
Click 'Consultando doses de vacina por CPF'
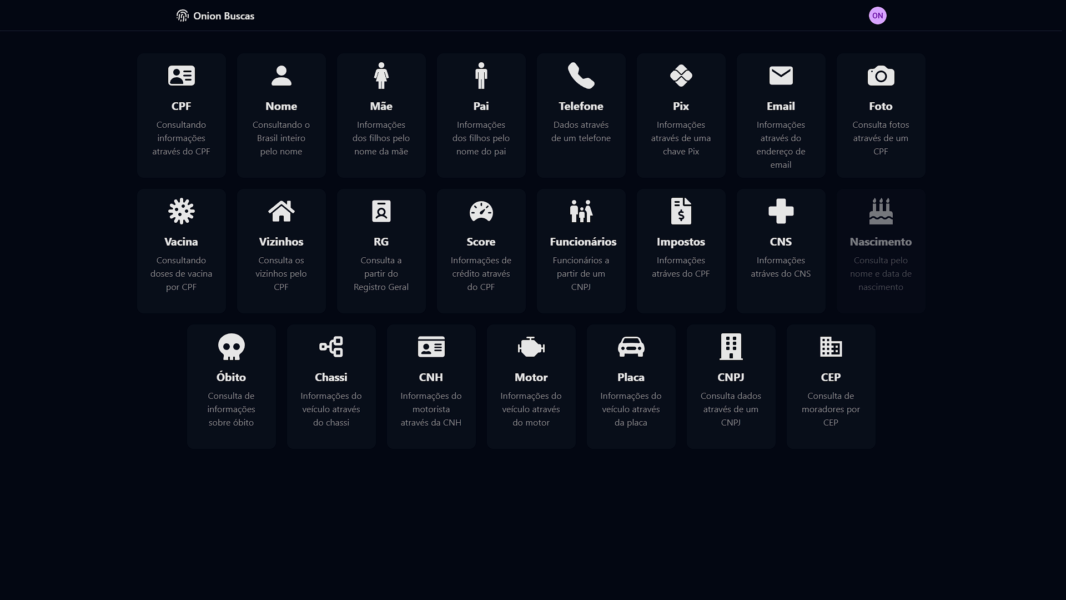(x=182, y=274)
